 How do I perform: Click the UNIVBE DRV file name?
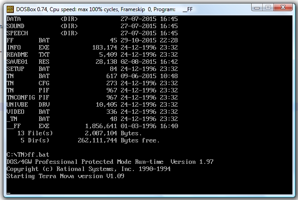28,105
